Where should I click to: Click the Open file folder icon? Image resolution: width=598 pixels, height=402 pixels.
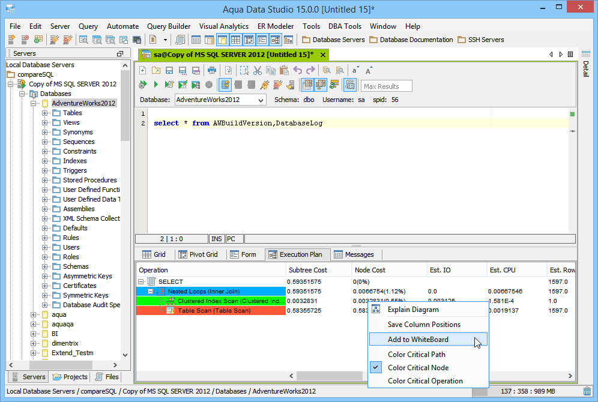coord(156,70)
